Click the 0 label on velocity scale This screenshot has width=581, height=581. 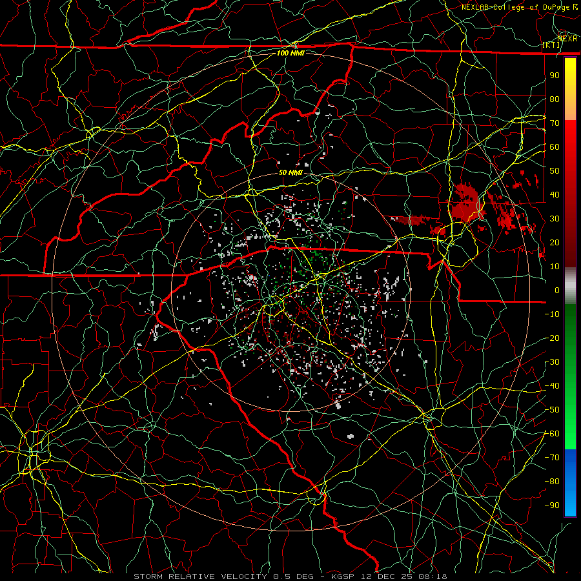click(557, 290)
